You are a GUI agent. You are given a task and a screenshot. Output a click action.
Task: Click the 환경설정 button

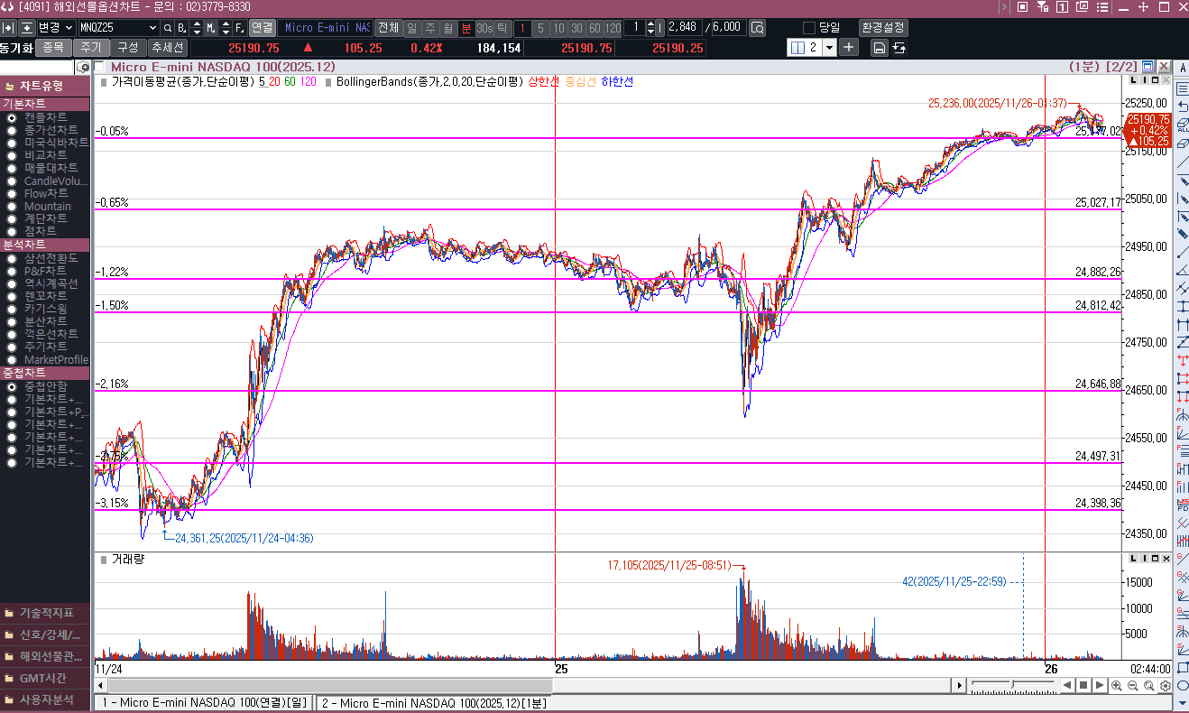pyautogui.click(x=885, y=28)
